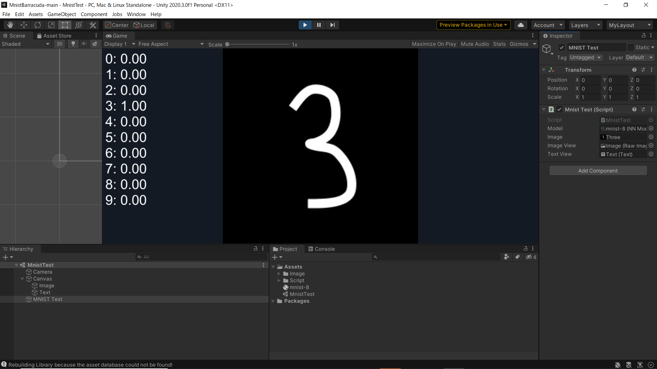Select the Move tool
The image size is (657, 369).
(x=24, y=25)
